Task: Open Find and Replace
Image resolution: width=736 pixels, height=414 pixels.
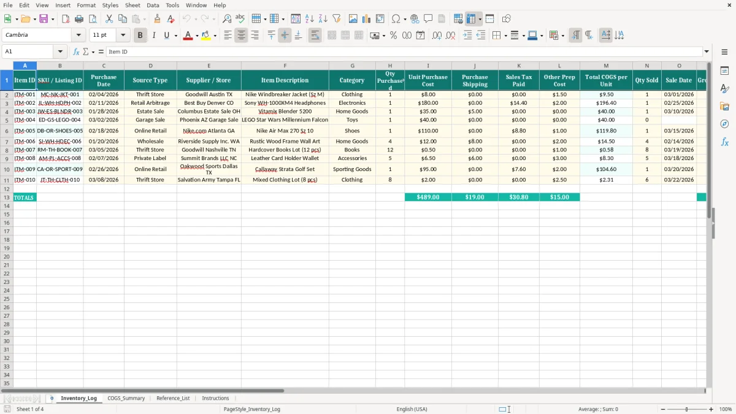Action: 227,19
